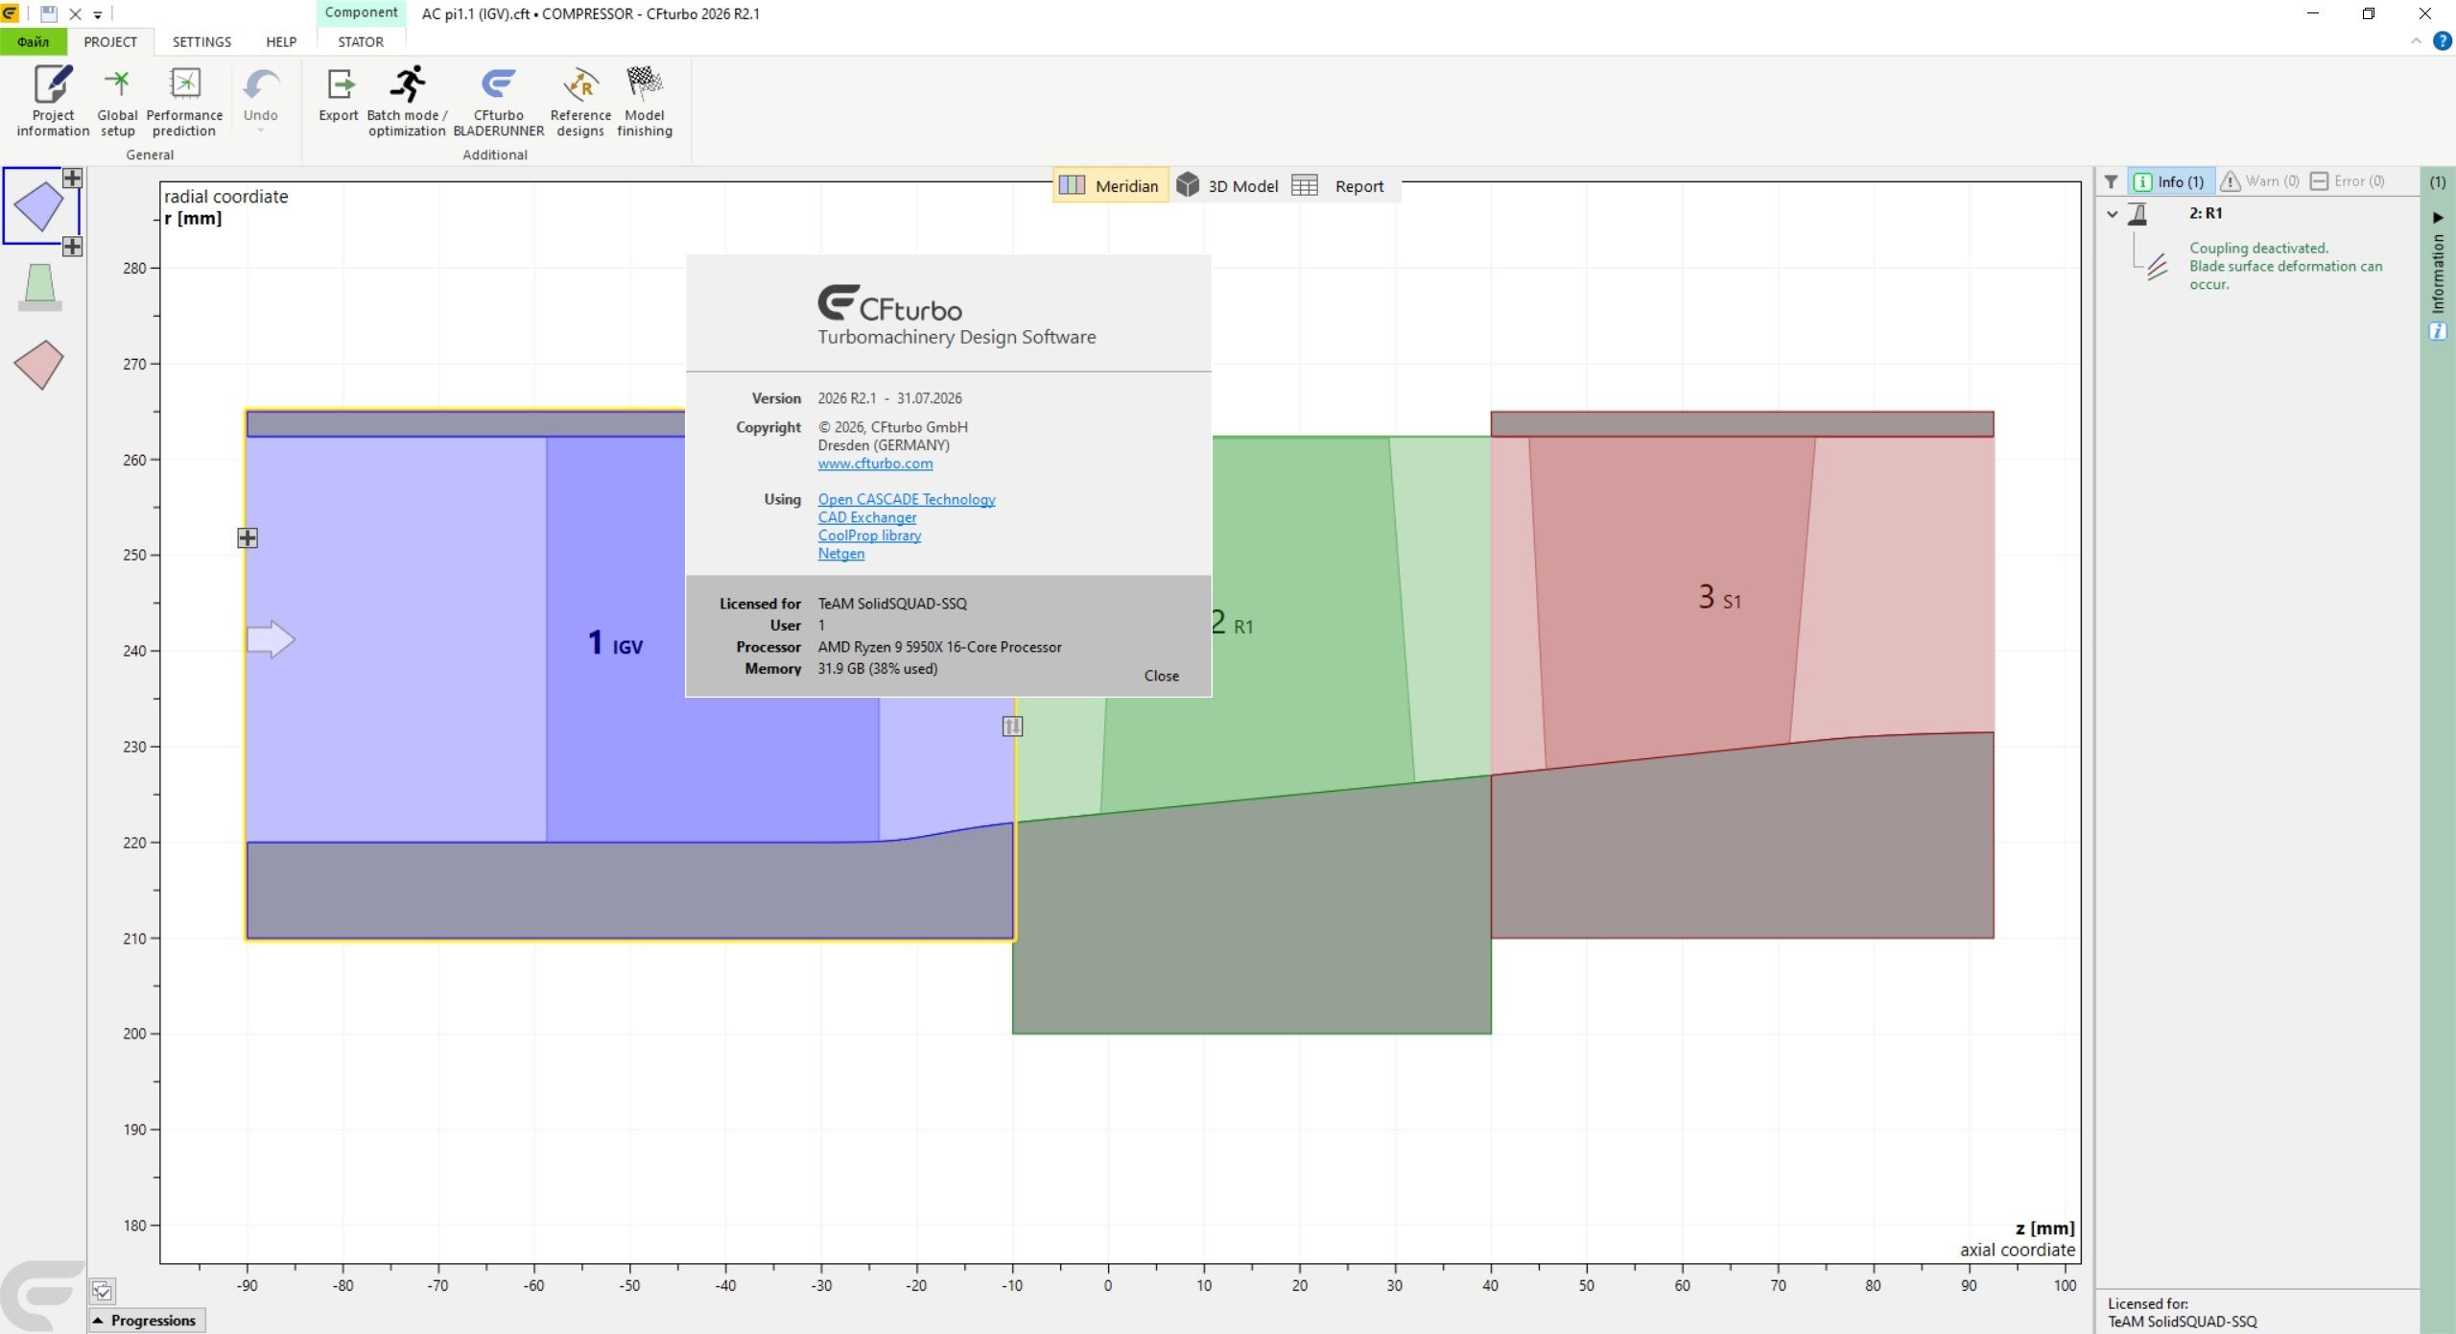This screenshot has width=2456, height=1334.
Task: Open Performance prediction
Action: click(184, 101)
